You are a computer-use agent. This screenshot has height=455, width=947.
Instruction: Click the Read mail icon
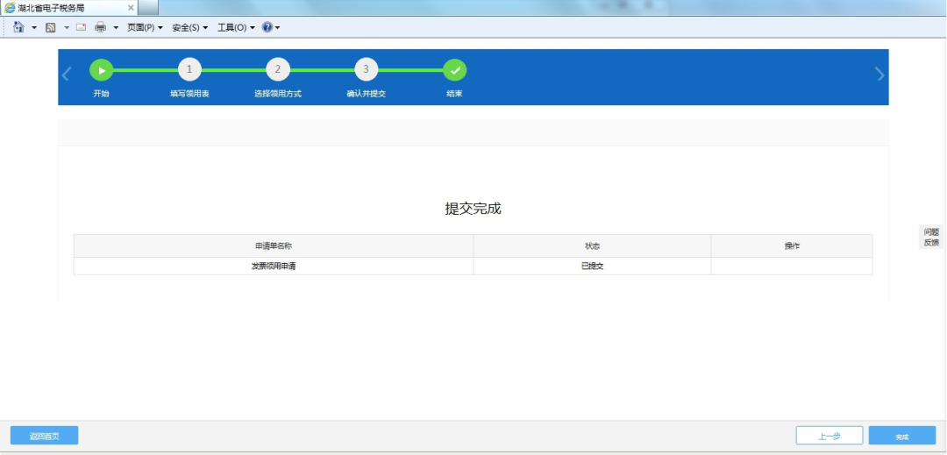(x=81, y=27)
